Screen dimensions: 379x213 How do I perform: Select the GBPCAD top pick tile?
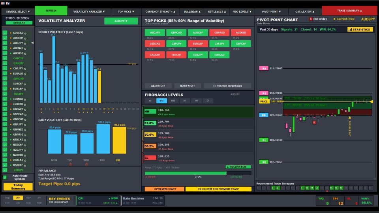click(x=176, y=33)
